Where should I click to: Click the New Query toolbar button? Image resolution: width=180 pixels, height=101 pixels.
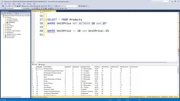[x=26, y=6]
